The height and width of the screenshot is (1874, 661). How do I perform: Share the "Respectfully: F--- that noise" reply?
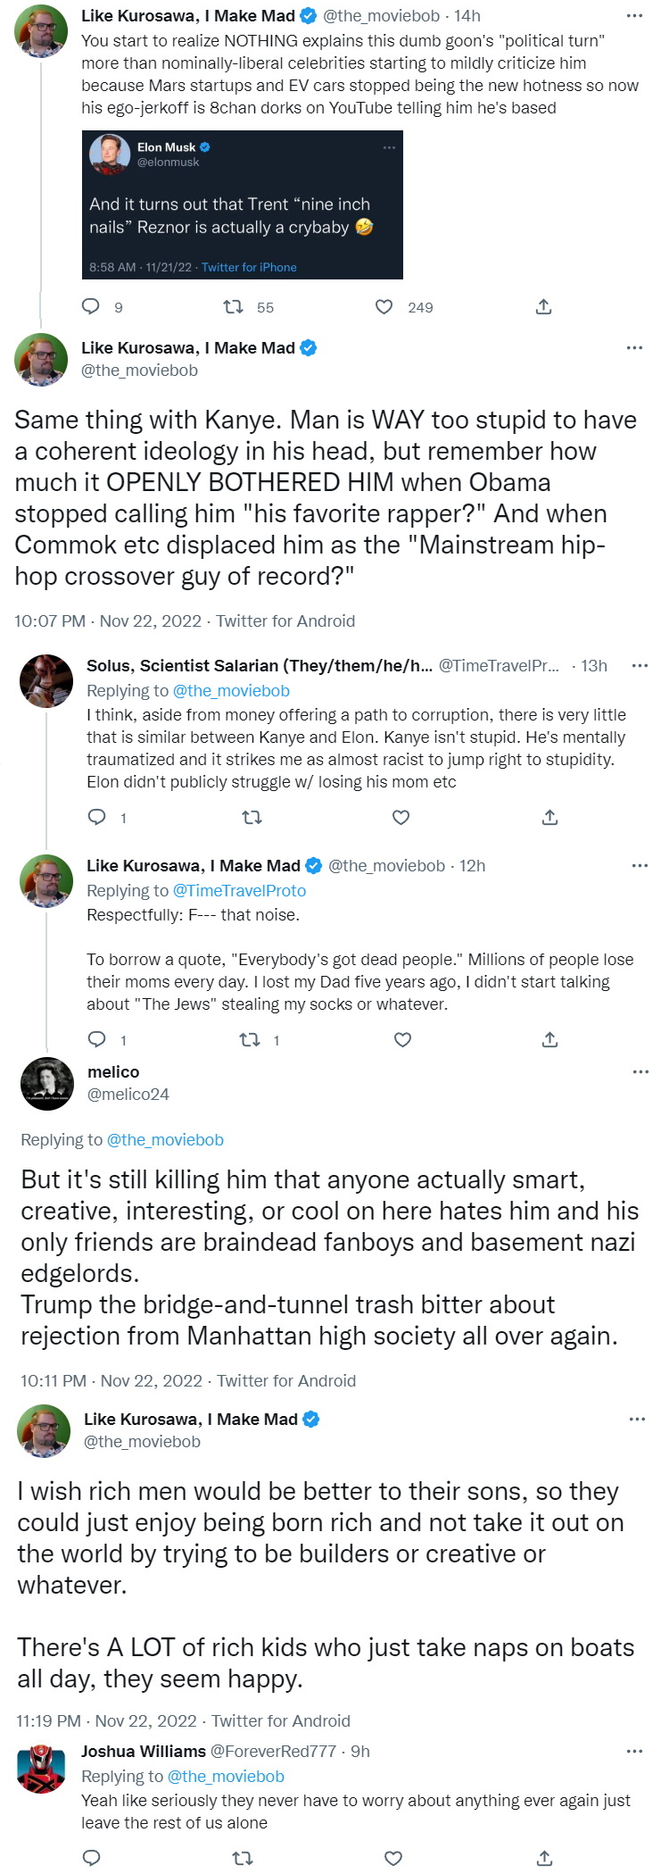coord(549,1039)
